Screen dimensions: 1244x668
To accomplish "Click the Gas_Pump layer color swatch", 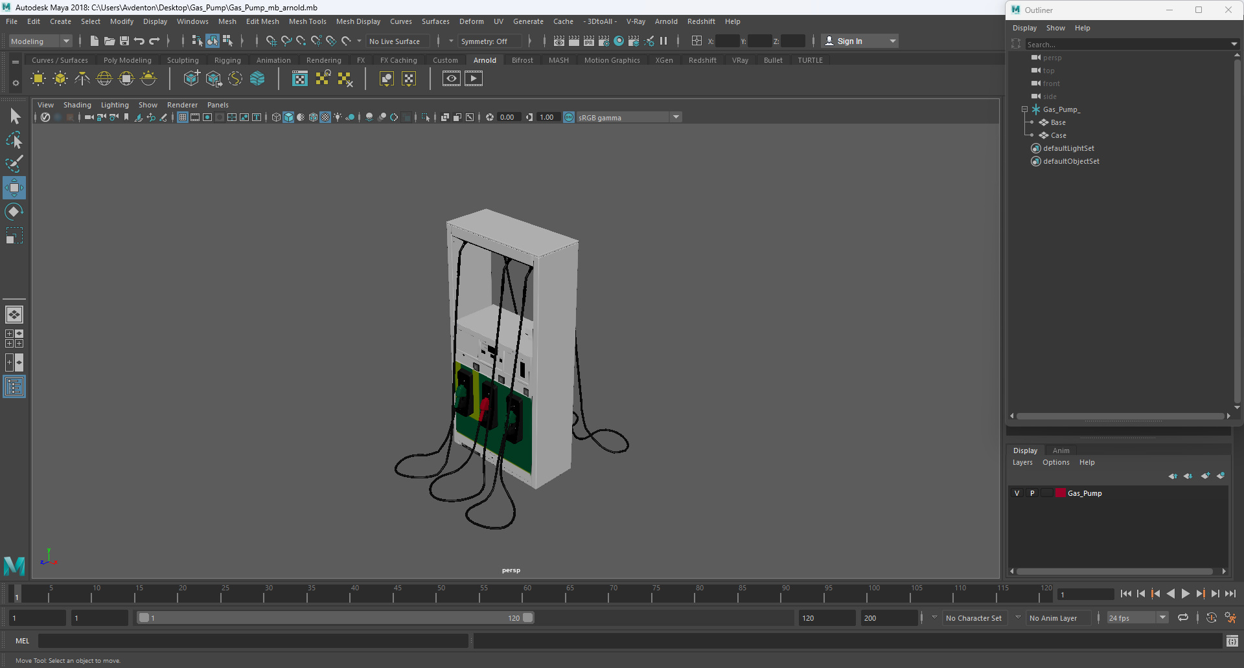I will 1061,493.
